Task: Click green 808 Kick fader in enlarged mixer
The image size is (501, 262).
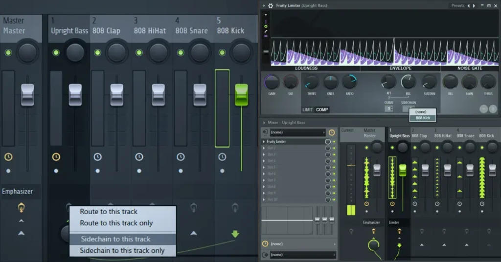Action: coord(241,95)
